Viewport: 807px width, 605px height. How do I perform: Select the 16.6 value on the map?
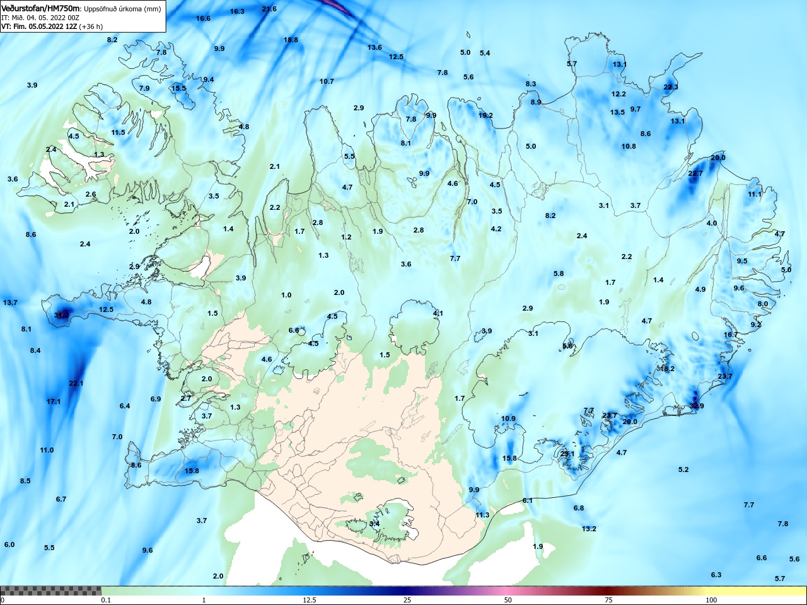(x=203, y=18)
